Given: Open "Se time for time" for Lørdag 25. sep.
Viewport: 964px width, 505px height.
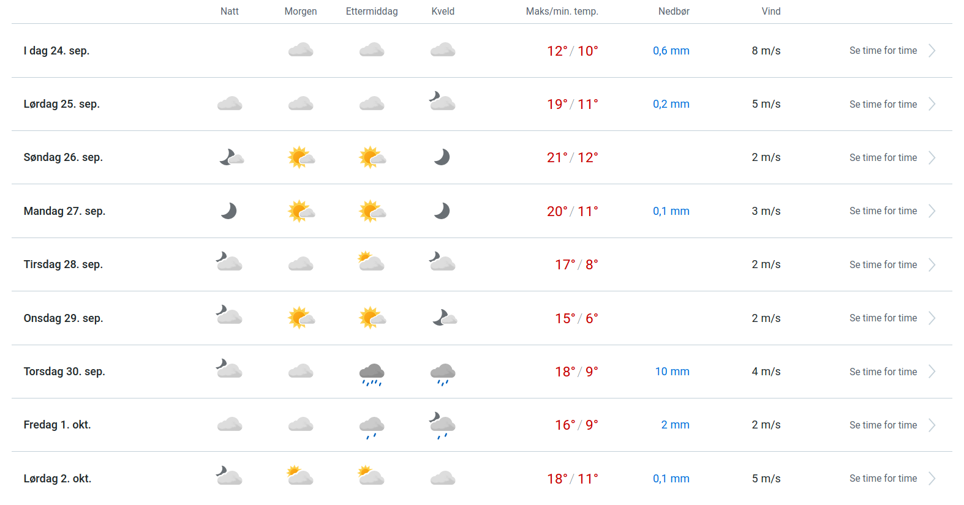Looking at the screenshot, I should (x=883, y=105).
